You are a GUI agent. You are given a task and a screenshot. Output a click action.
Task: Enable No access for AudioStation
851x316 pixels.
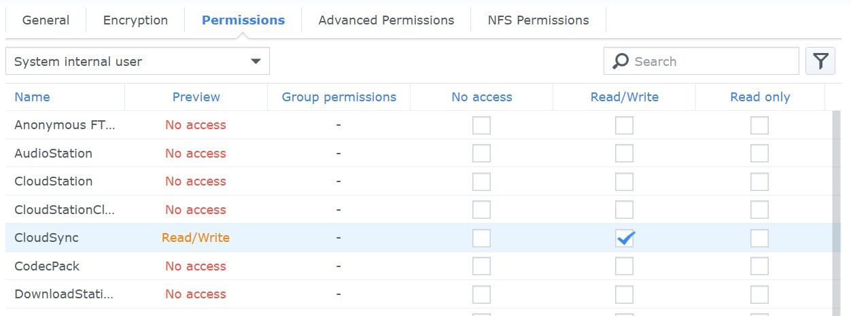point(481,154)
